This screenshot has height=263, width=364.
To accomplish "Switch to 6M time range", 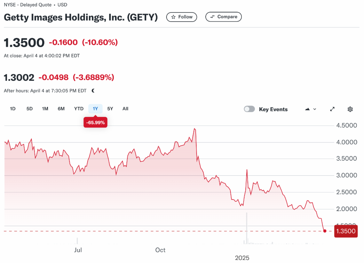I will 61,109.
